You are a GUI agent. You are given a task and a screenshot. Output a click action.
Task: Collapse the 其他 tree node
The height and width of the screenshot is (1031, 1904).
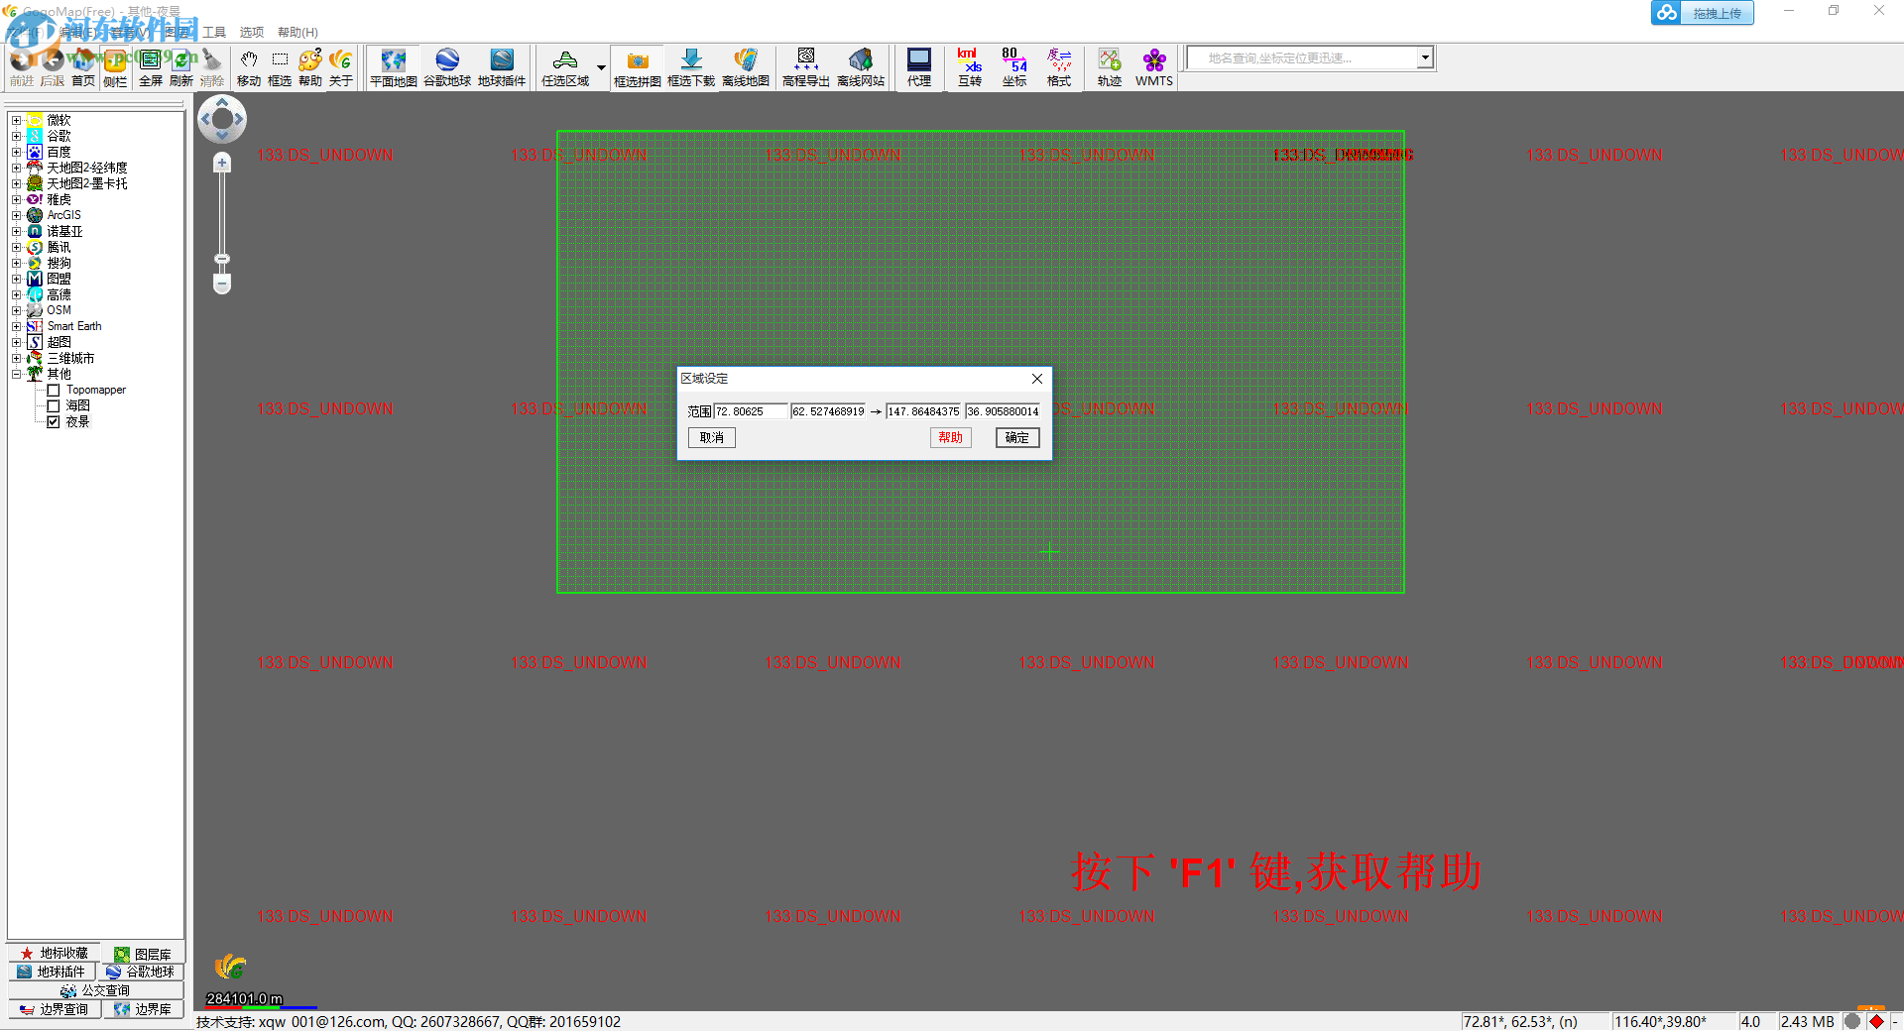[x=16, y=375]
